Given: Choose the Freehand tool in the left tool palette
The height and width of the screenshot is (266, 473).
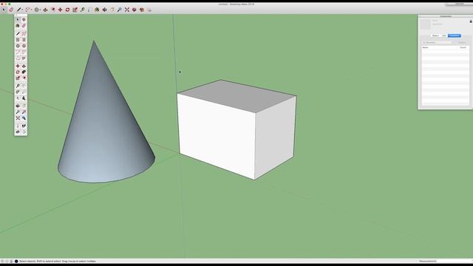Looking at the screenshot, I should pos(24,33).
